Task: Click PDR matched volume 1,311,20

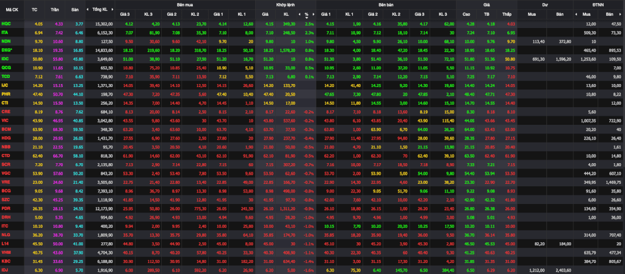Action: point(286,208)
